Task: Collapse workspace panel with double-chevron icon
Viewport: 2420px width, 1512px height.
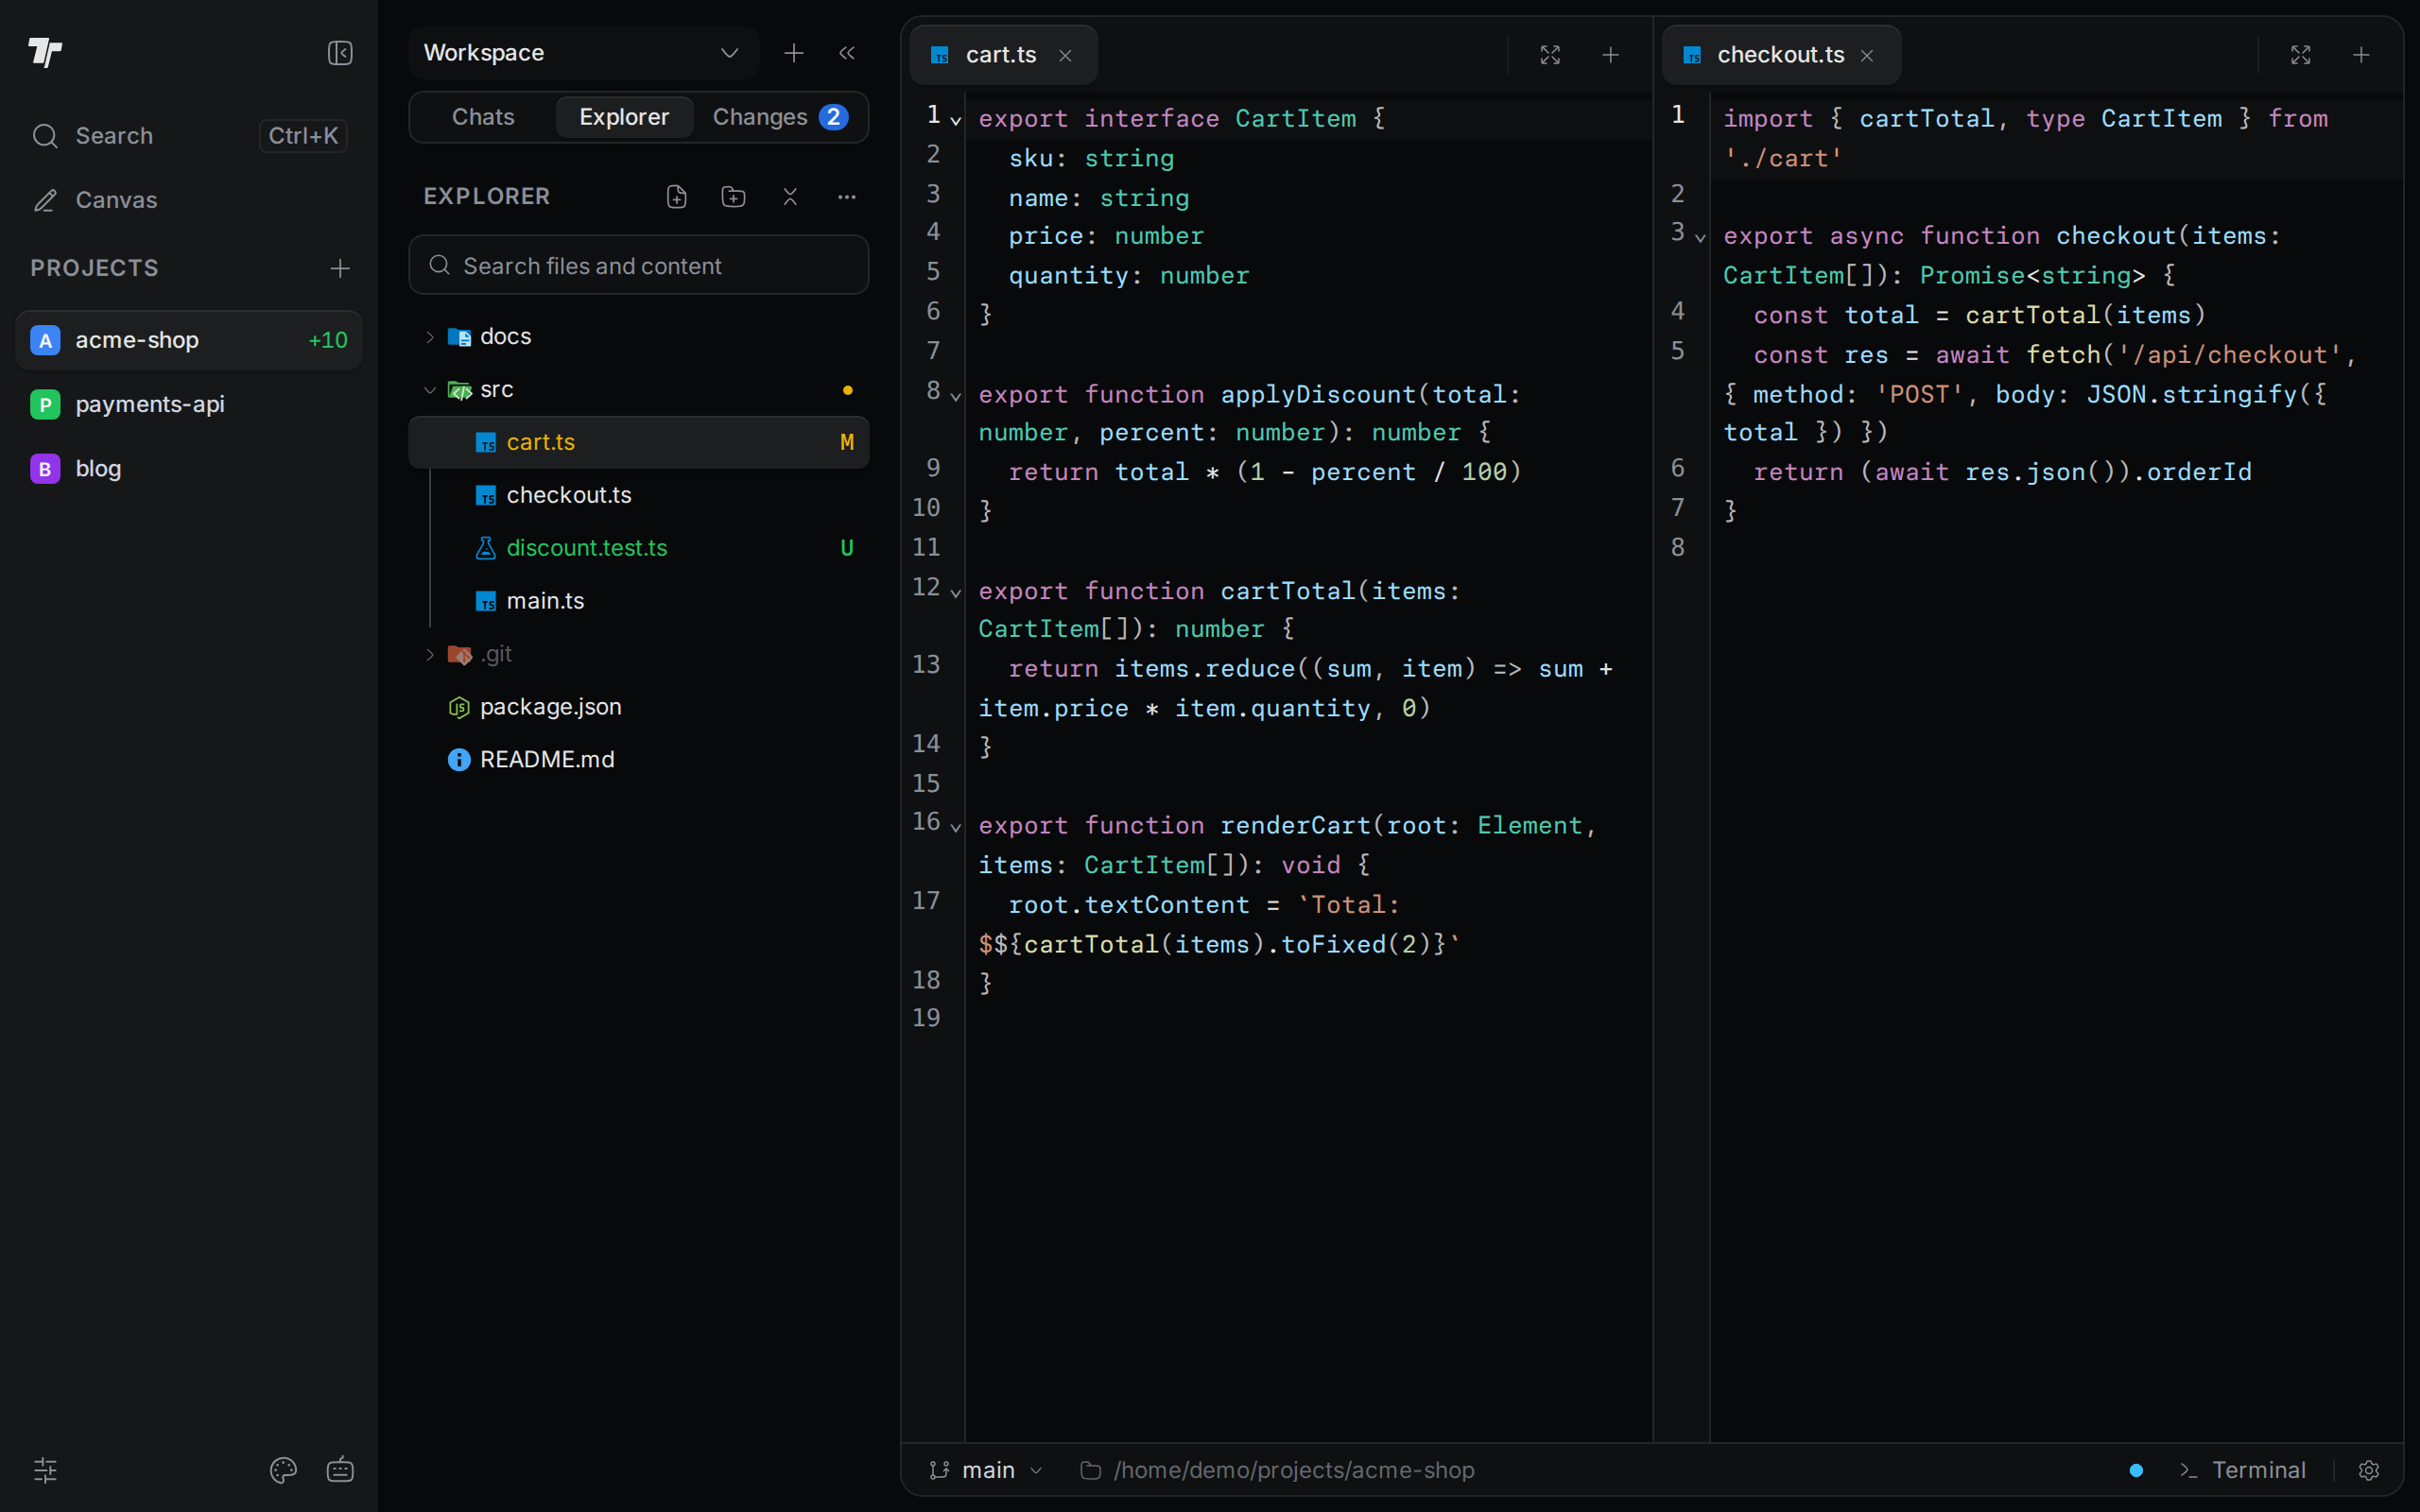Action: (x=847, y=53)
